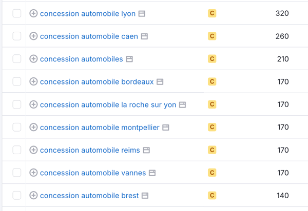Click plus icon next to concession automobile brest
The height and width of the screenshot is (211, 308).
tap(33, 196)
